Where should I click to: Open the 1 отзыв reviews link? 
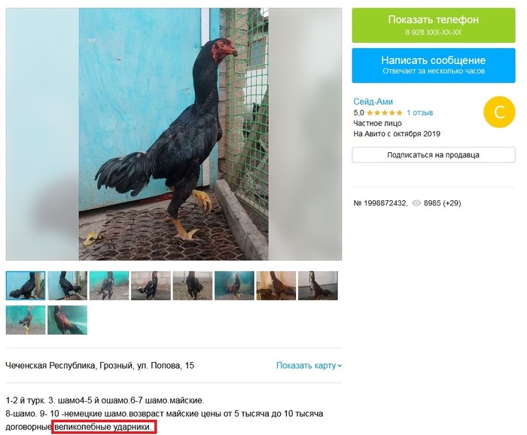pos(420,113)
